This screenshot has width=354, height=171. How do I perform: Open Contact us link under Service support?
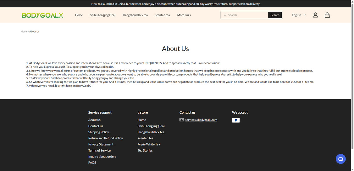tap(96, 126)
